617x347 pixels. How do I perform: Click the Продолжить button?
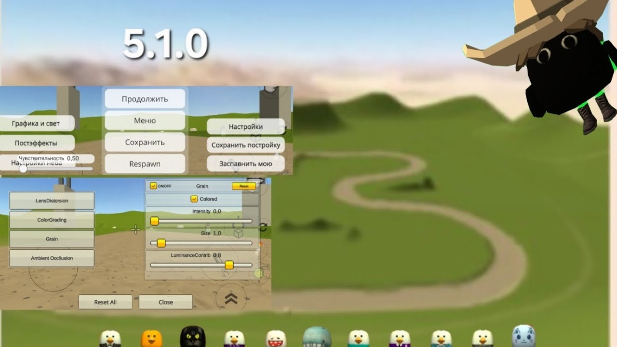coord(145,99)
